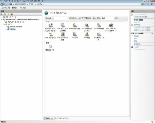155x123 pixels.
Task: Expand the H14 ftp tree node
Action: pyautogui.click(x=6, y=29)
